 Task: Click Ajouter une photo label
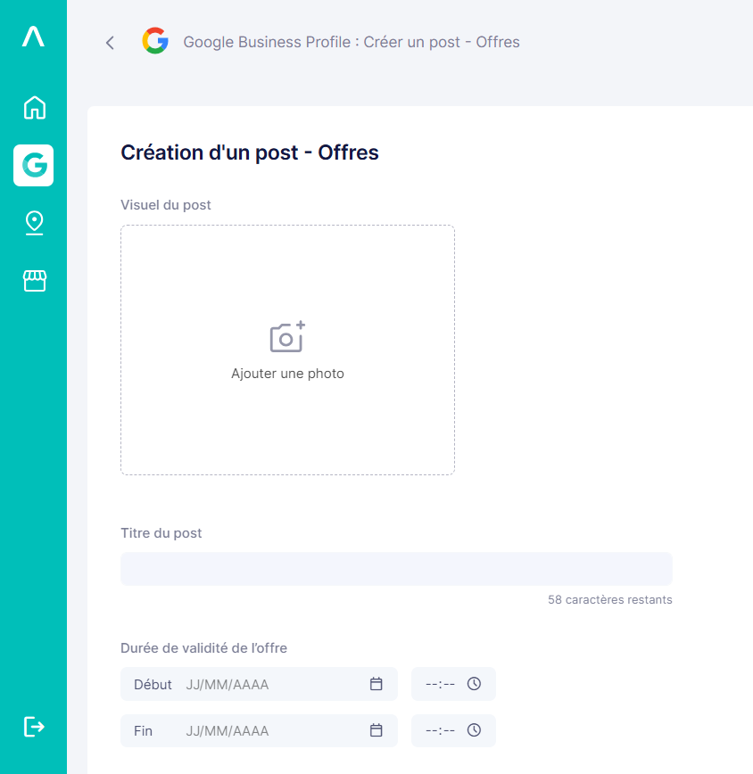coord(287,373)
